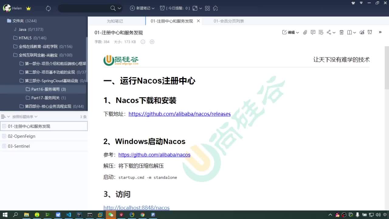
Task: Click the expand-window icon in top toolbar
Action: pyautogui.click(x=195, y=8)
